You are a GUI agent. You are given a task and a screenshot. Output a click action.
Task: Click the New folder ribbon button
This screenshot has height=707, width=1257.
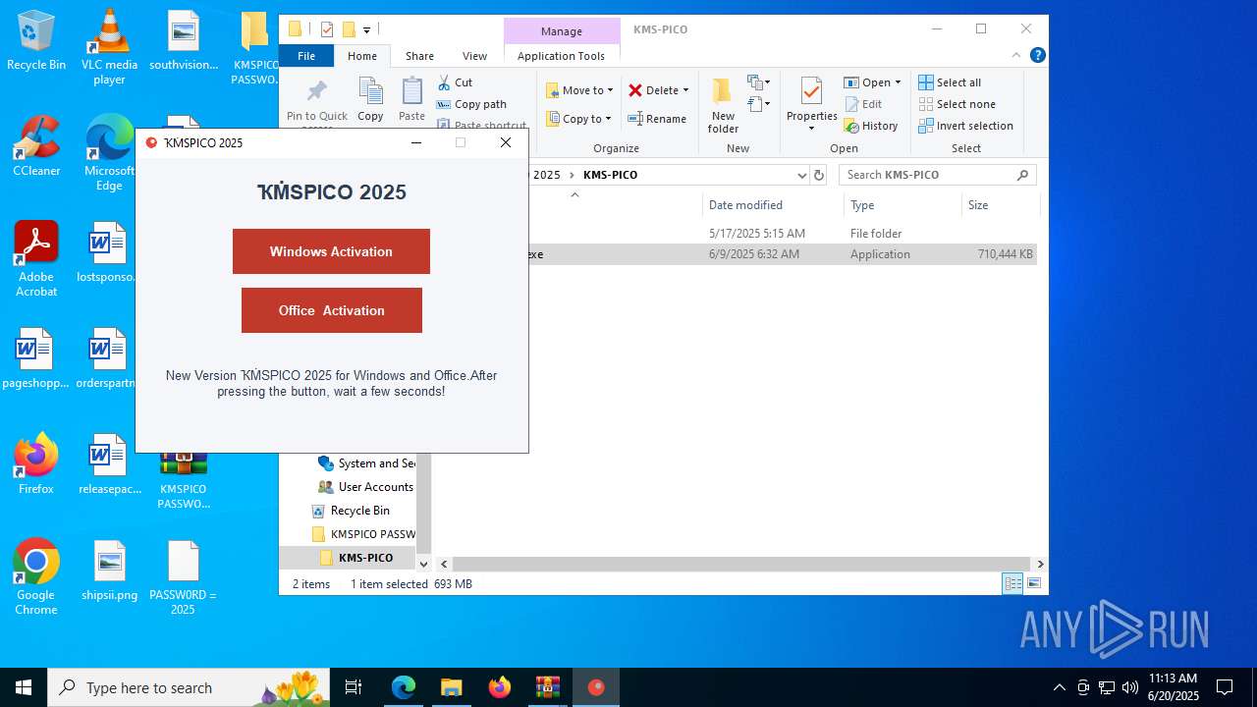coord(723,105)
